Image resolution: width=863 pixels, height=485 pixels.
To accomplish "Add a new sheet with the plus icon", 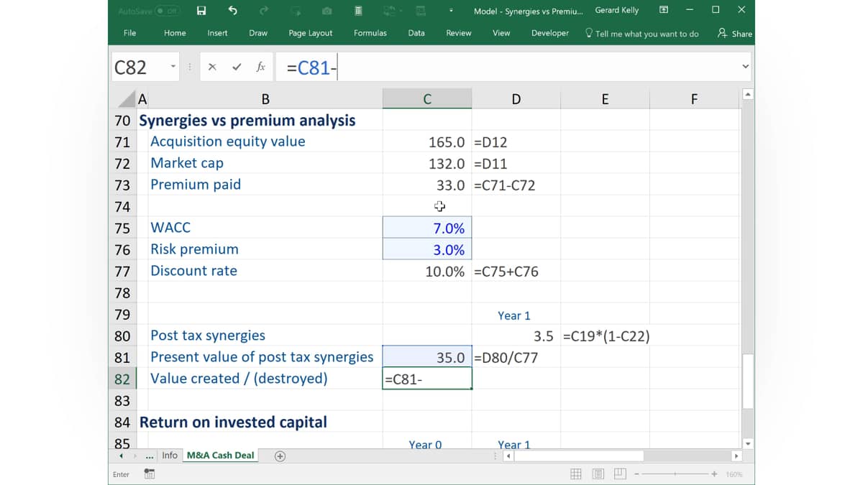I will [x=280, y=456].
